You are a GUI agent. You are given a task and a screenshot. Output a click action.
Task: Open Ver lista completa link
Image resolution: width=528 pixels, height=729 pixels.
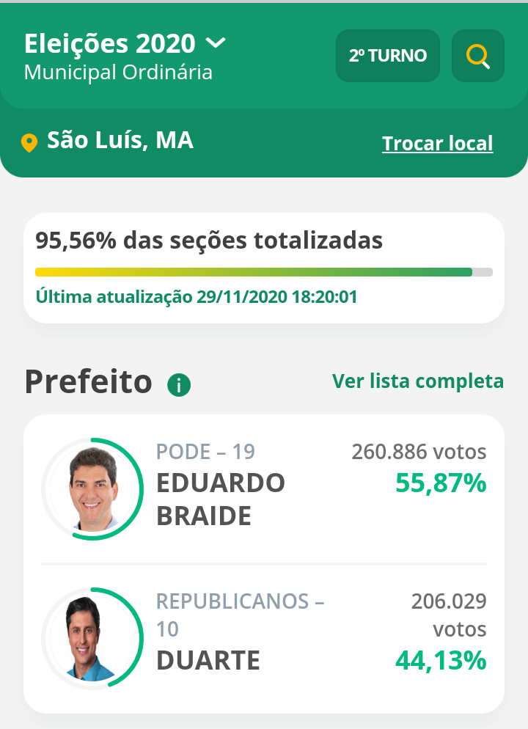point(418,381)
